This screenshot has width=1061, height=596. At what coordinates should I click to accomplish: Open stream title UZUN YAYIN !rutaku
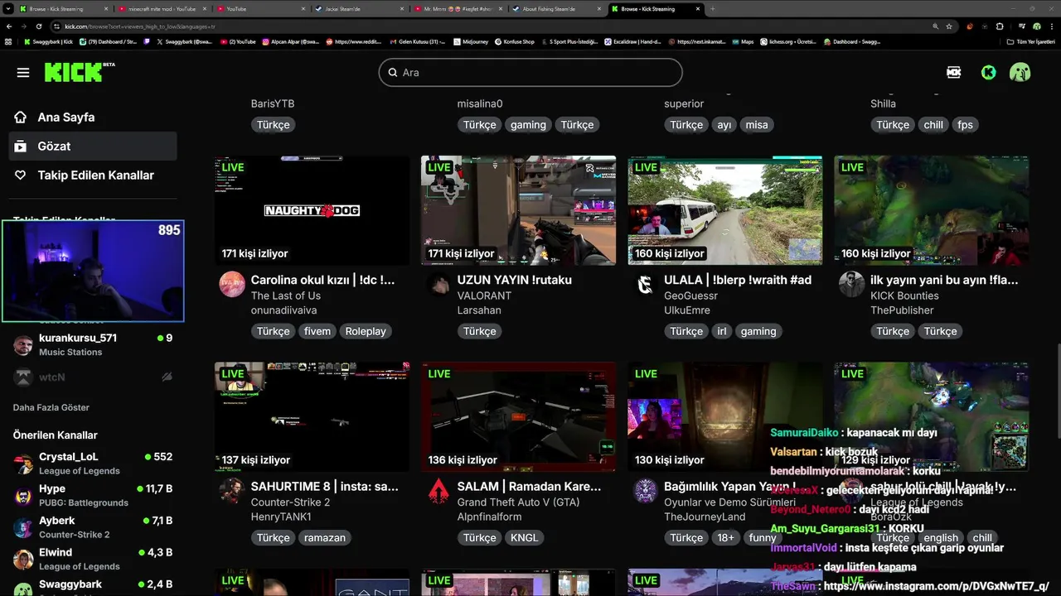514,280
